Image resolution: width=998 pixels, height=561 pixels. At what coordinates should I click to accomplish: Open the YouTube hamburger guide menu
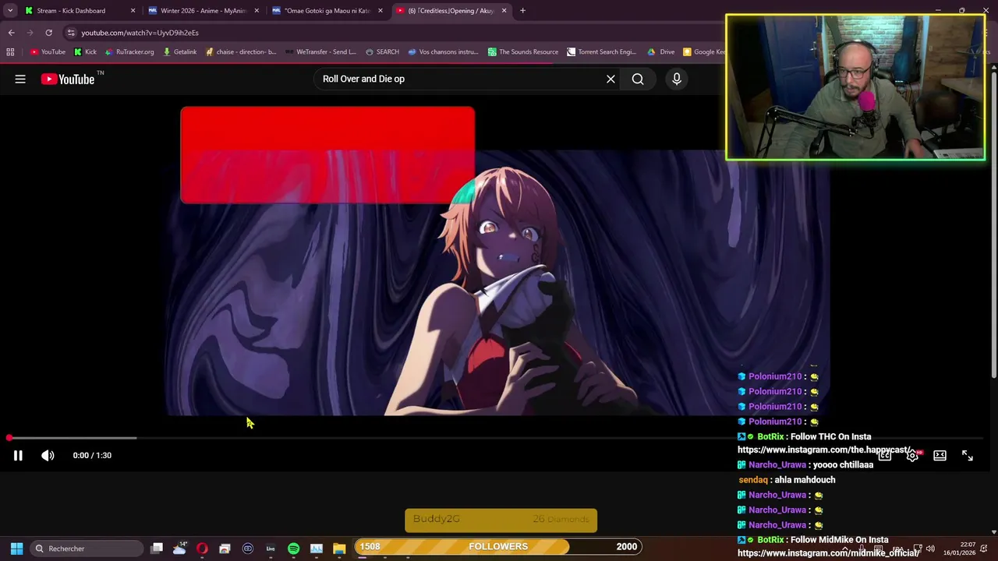tap(20, 79)
